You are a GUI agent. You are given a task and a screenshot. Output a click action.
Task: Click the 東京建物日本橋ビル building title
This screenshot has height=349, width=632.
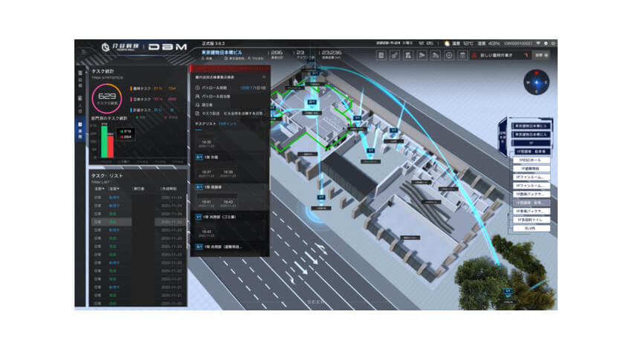[222, 52]
